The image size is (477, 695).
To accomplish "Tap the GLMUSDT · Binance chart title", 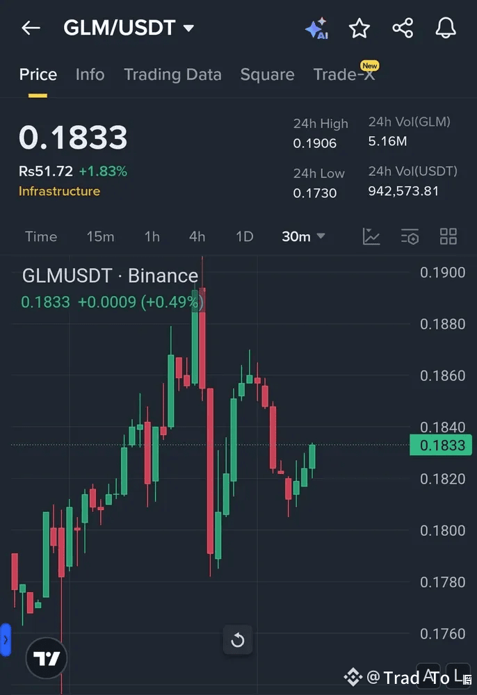I will 110,276.
